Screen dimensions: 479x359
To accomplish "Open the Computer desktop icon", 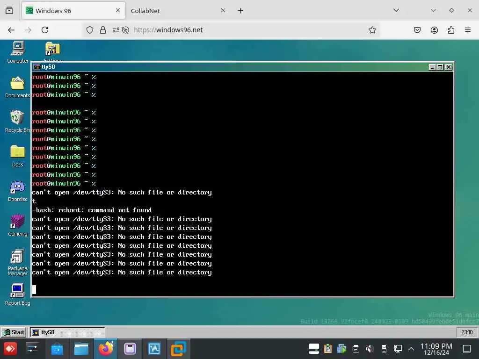I will (x=17, y=52).
